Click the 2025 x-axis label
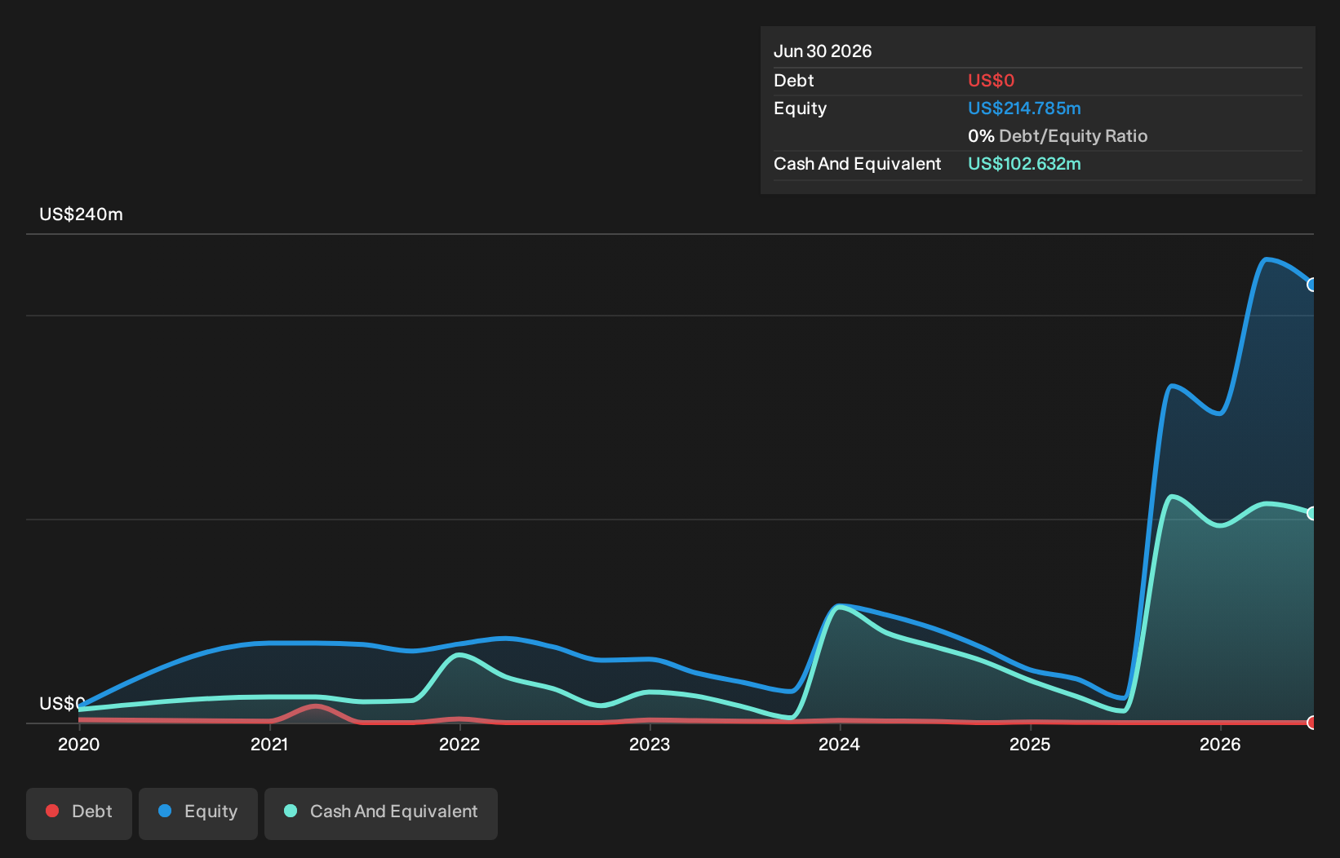Viewport: 1340px width, 858px height. 1030,744
